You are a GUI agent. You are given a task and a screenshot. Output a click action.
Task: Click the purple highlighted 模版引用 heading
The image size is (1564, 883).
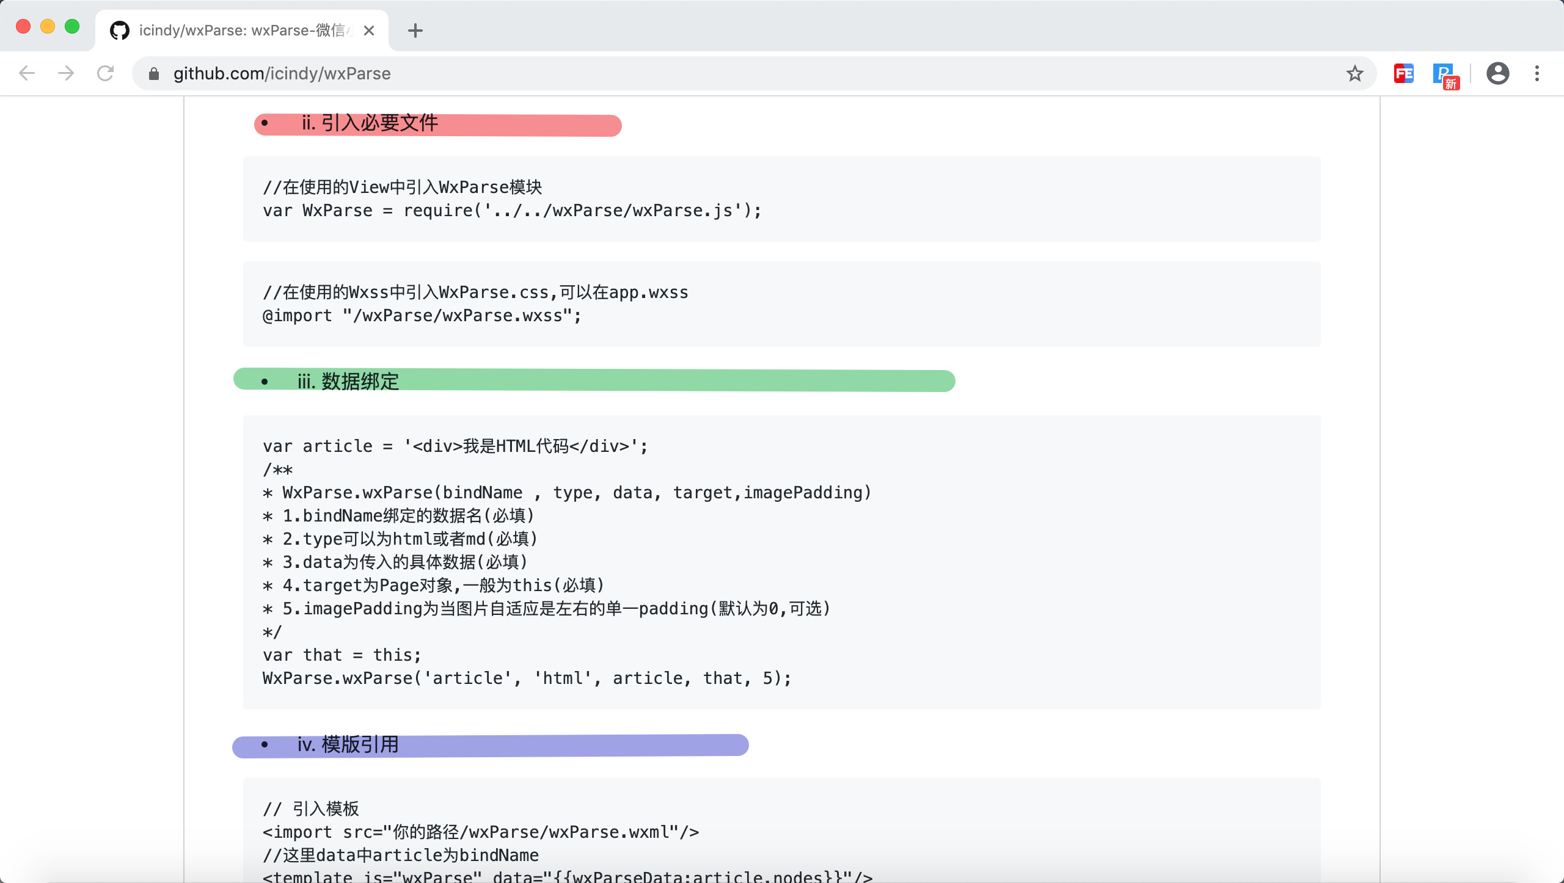348,744
